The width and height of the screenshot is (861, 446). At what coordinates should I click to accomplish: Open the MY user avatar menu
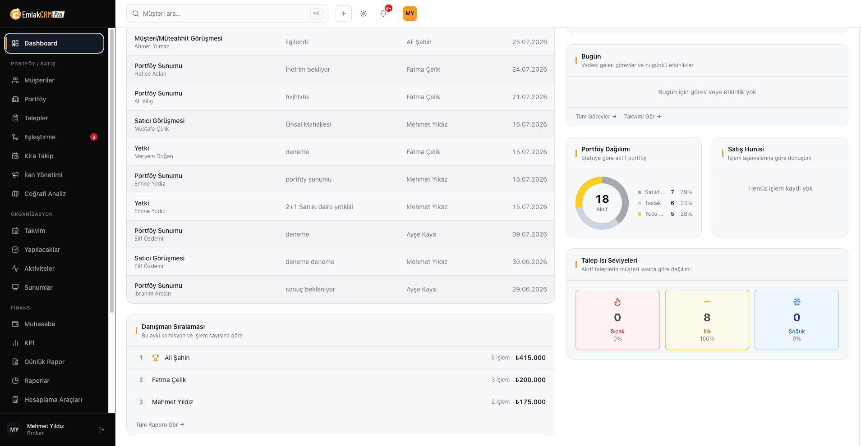tap(410, 14)
